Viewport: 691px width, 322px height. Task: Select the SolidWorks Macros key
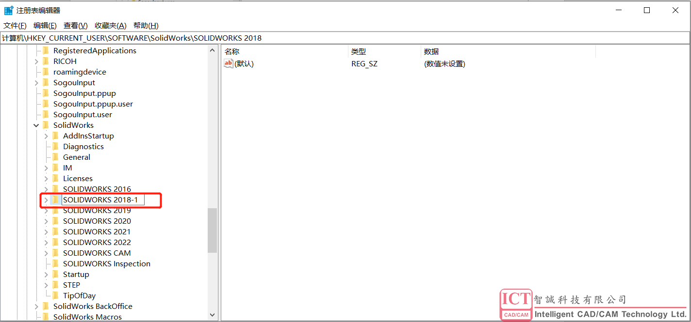pos(88,317)
